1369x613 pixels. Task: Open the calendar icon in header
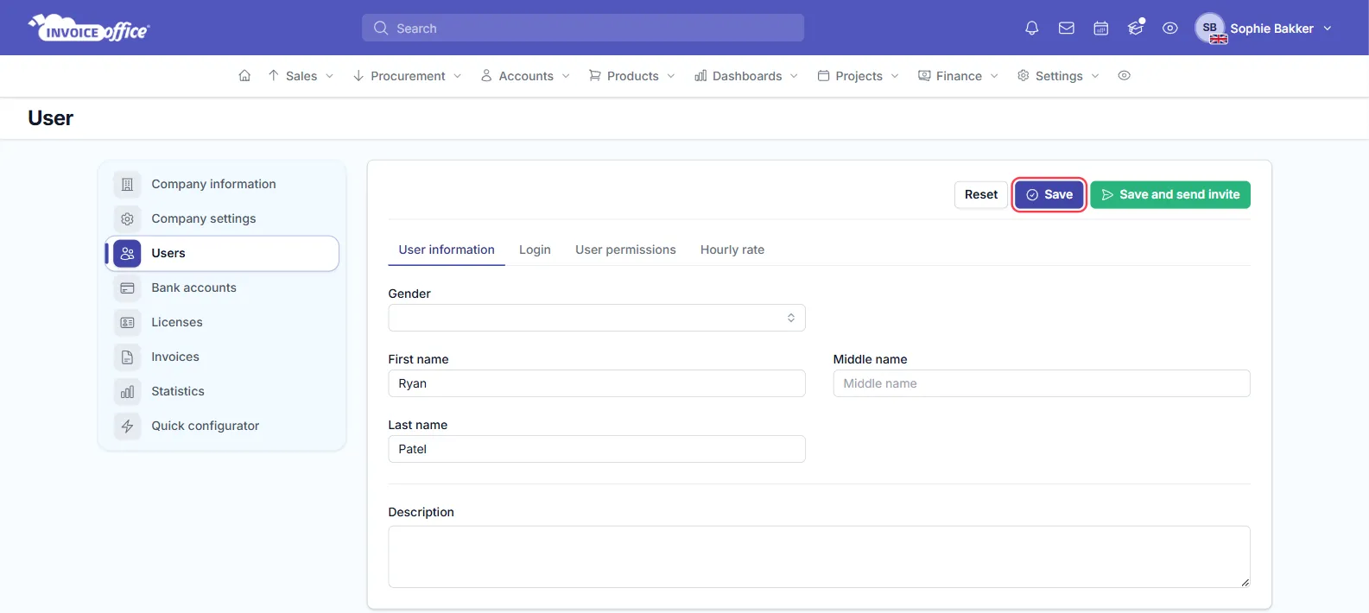1100,28
